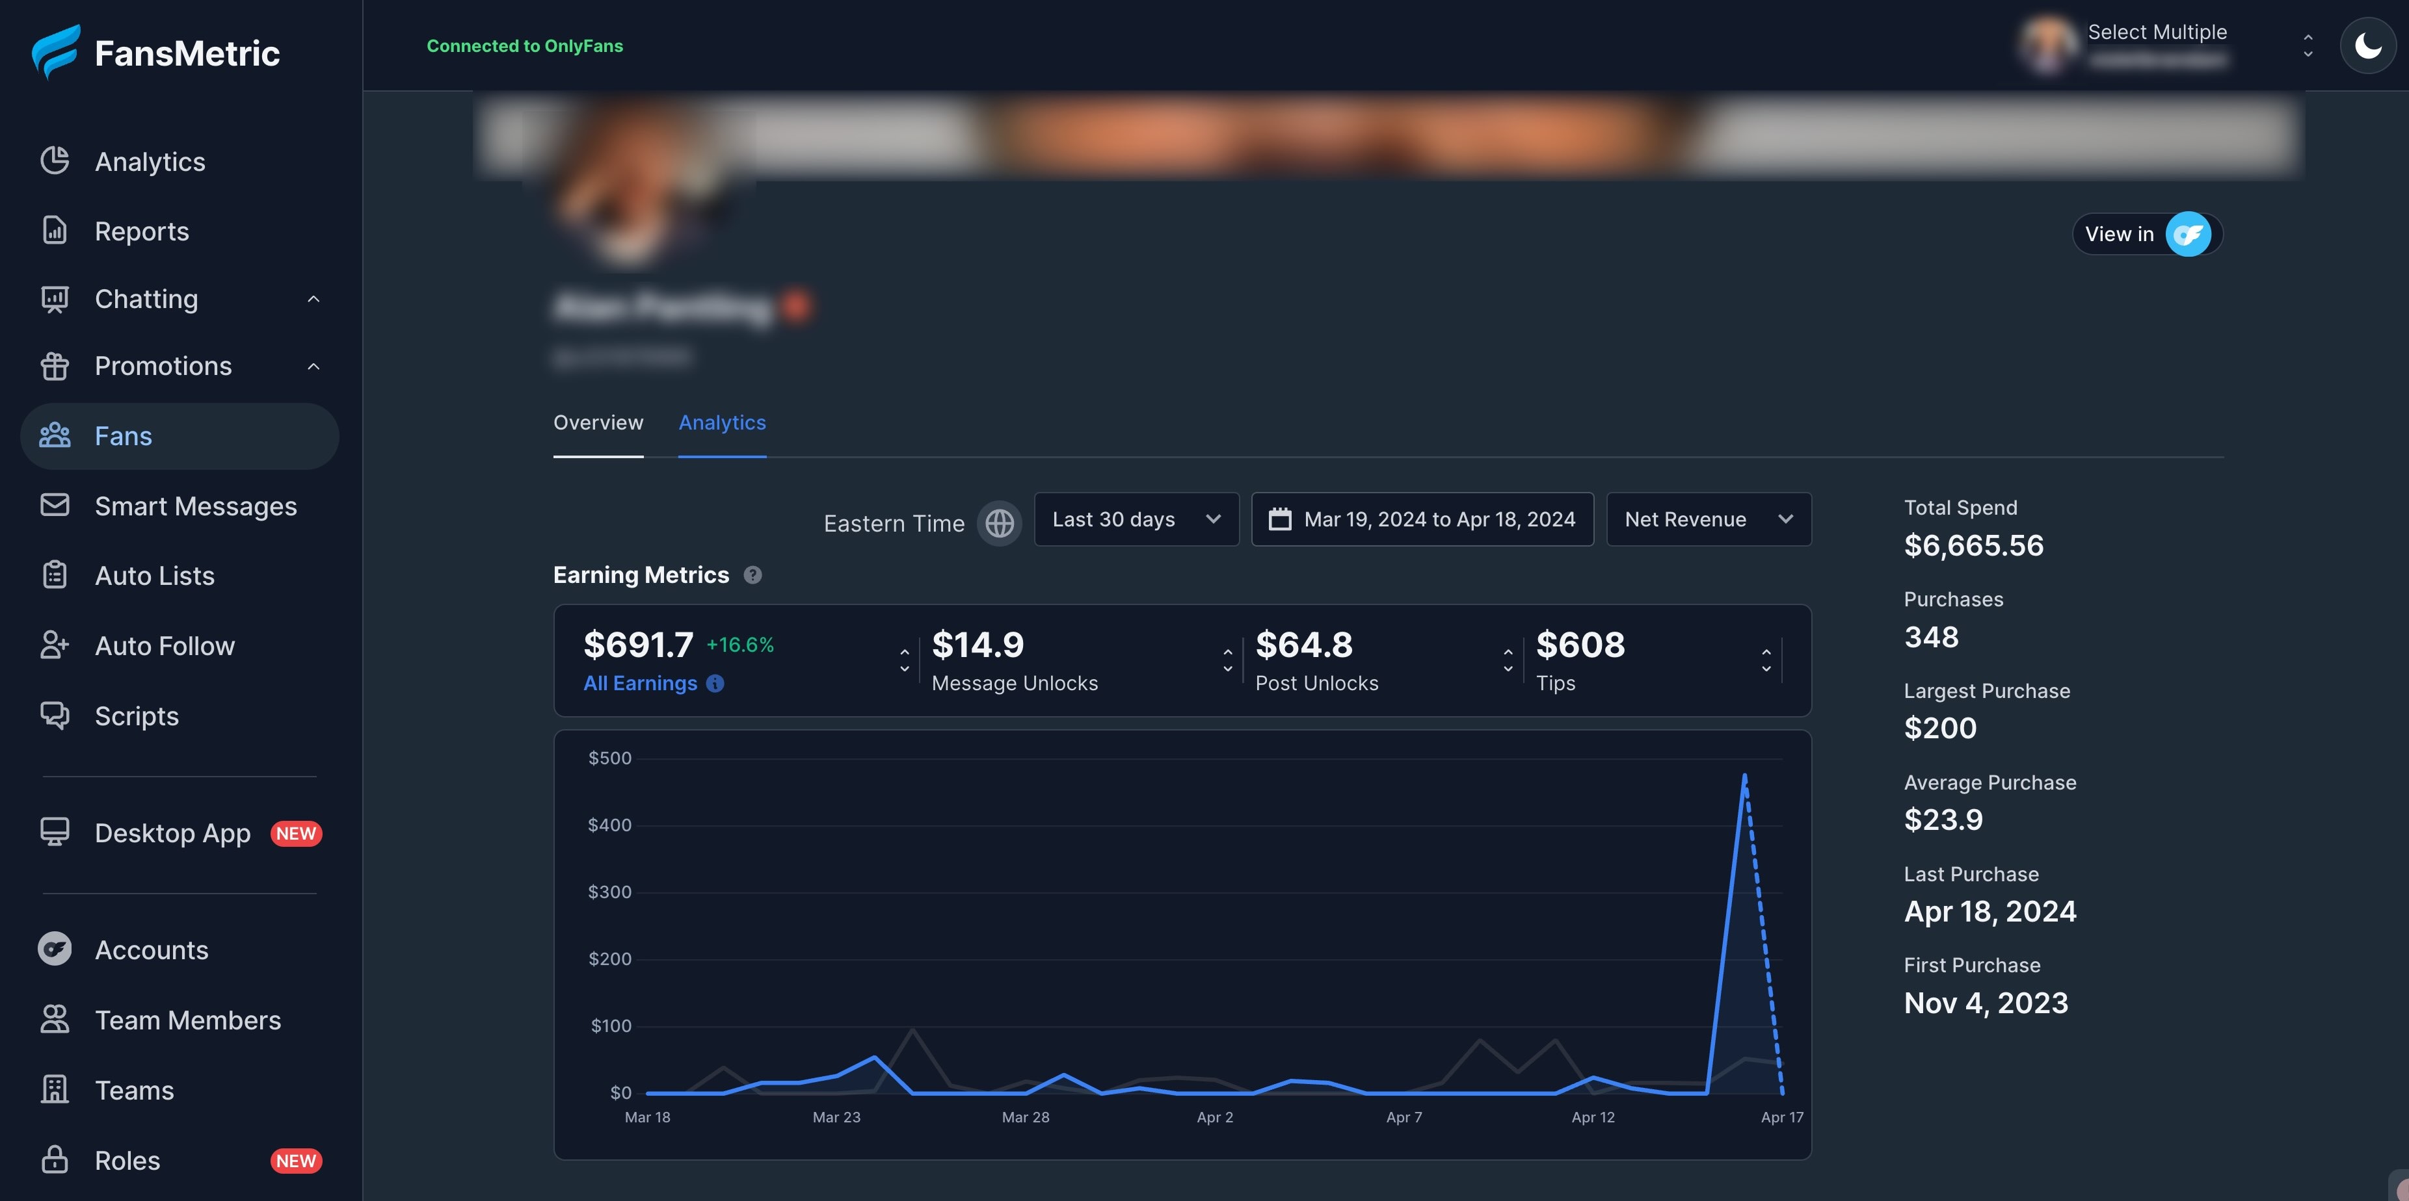Click the Teams building icon
The image size is (2409, 1201).
54,1089
